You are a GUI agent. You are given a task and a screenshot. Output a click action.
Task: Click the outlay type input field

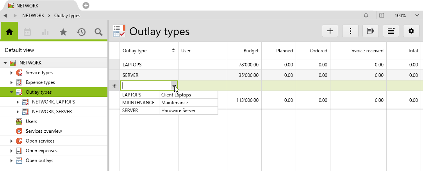145,85
